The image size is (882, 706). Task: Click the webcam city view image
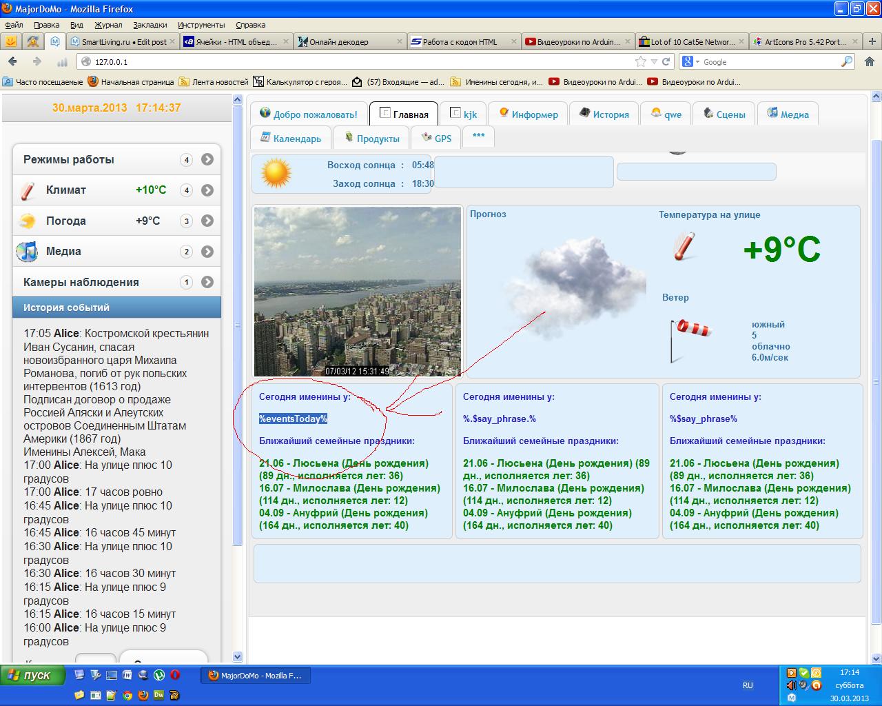click(357, 292)
